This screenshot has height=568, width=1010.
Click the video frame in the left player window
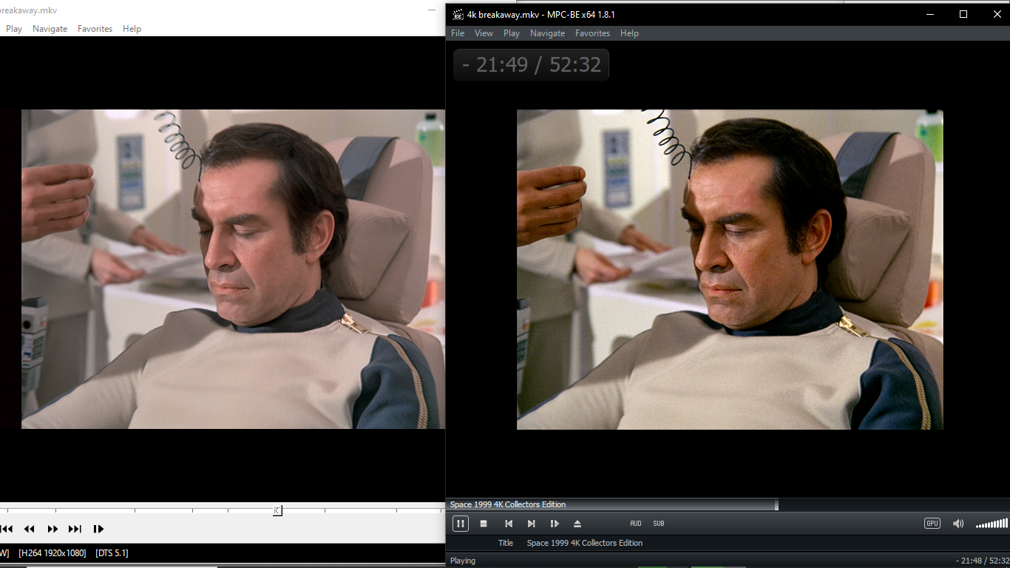[233, 269]
